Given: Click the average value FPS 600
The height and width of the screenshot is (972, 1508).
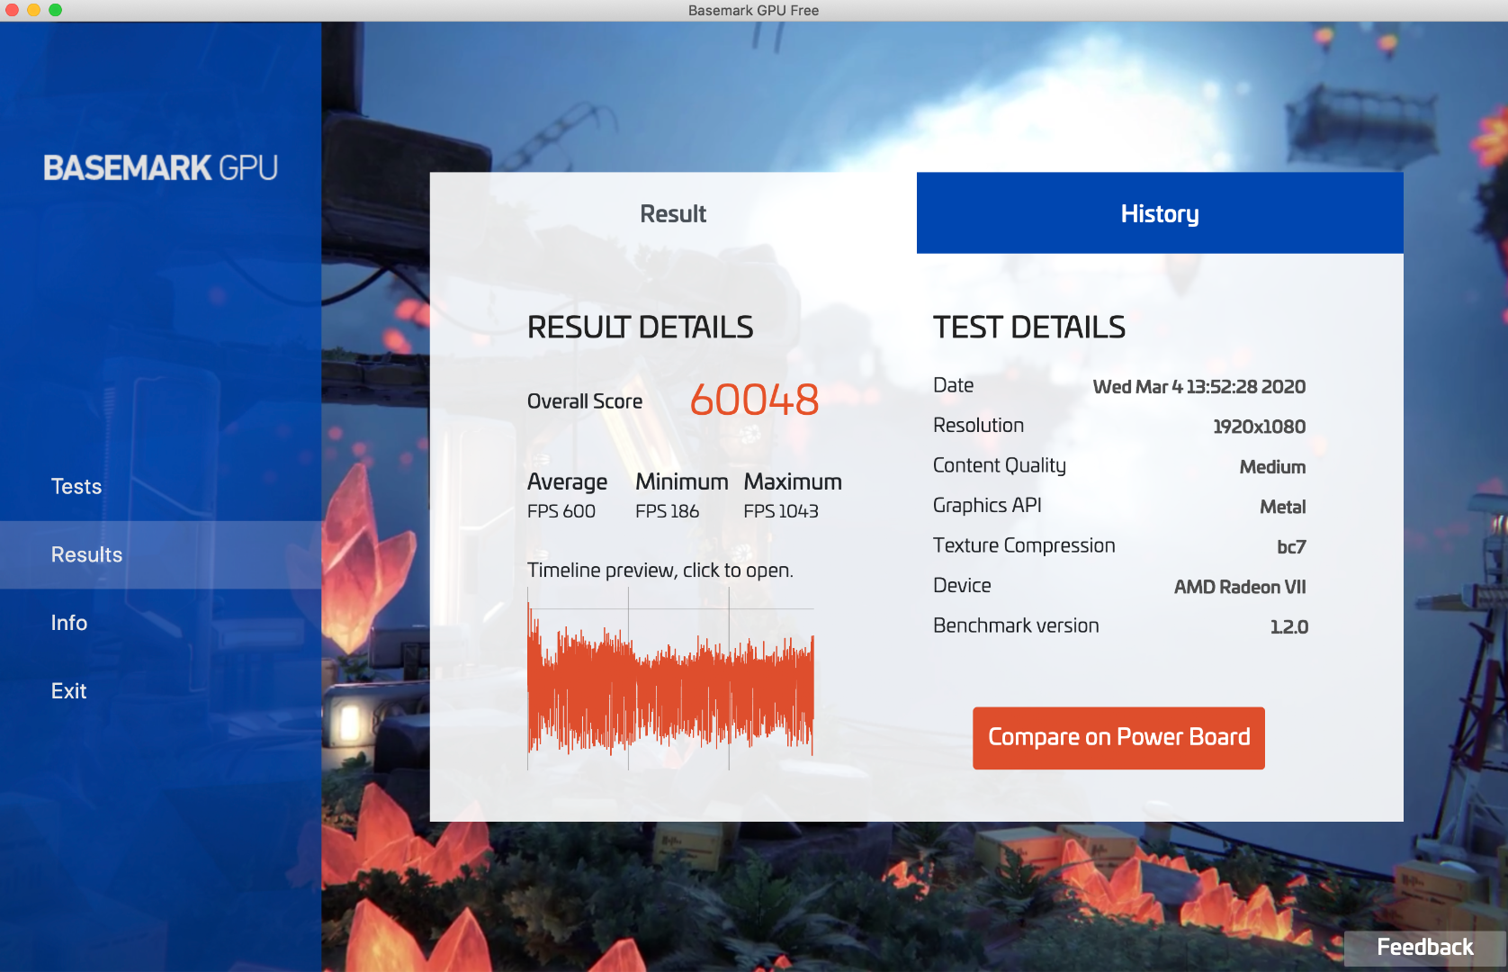Looking at the screenshot, I should pyautogui.click(x=561, y=511).
